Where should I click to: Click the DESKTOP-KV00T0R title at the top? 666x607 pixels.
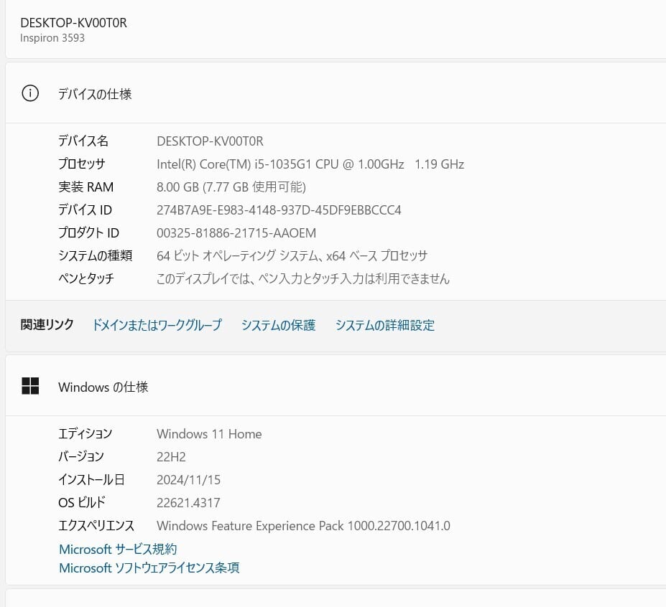(x=73, y=23)
